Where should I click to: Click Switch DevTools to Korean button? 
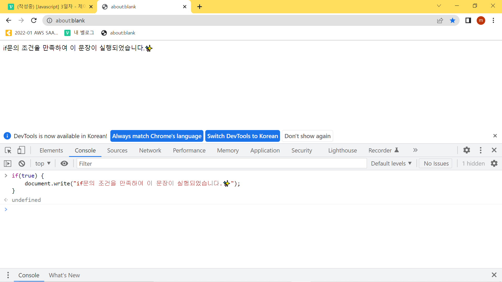(x=242, y=136)
